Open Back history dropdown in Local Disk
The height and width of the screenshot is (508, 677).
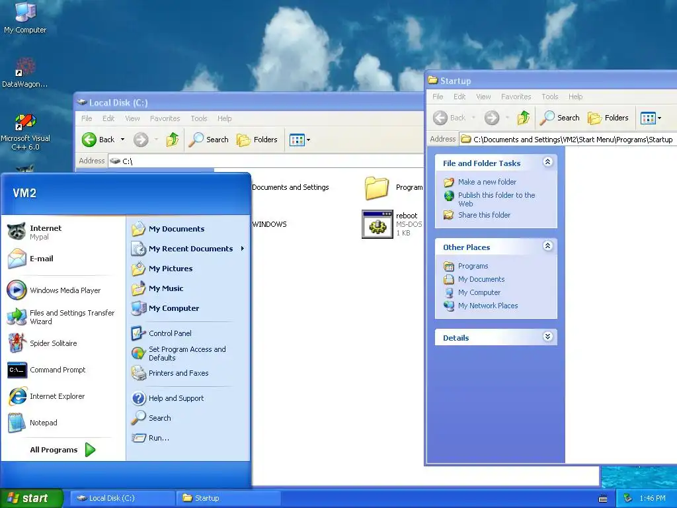[122, 140]
